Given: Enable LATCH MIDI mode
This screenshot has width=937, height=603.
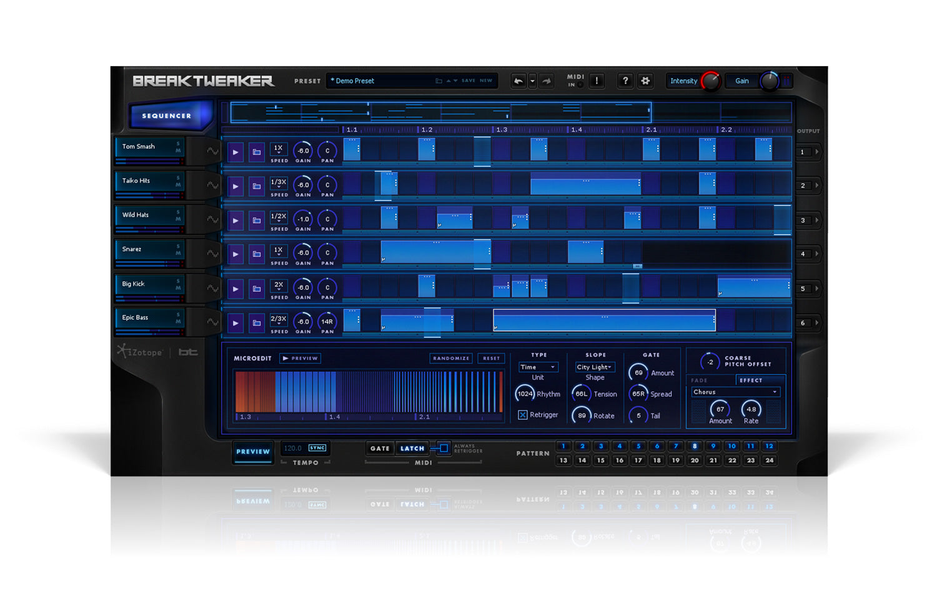Looking at the screenshot, I should click(x=412, y=448).
